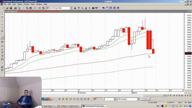Viewport: 192px width, 108px height.
Task: Open the Edit menu
Action: click(x=9, y=4)
